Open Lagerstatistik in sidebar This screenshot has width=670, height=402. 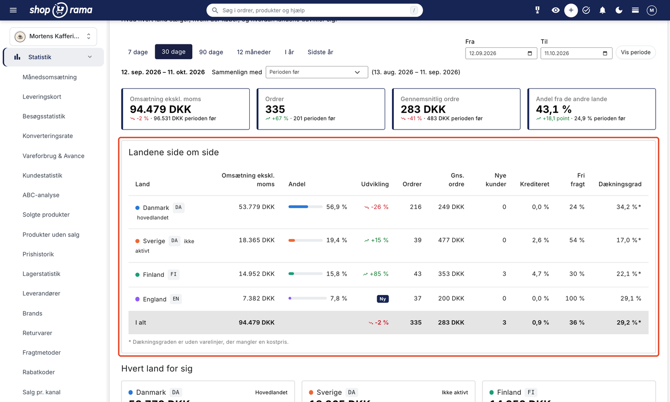tap(42, 274)
